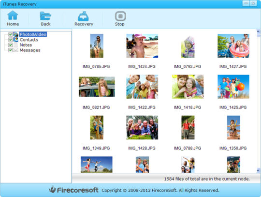Click the IMG_1349.JPG file name label
This screenshot has height=197, width=261.
coord(96,148)
